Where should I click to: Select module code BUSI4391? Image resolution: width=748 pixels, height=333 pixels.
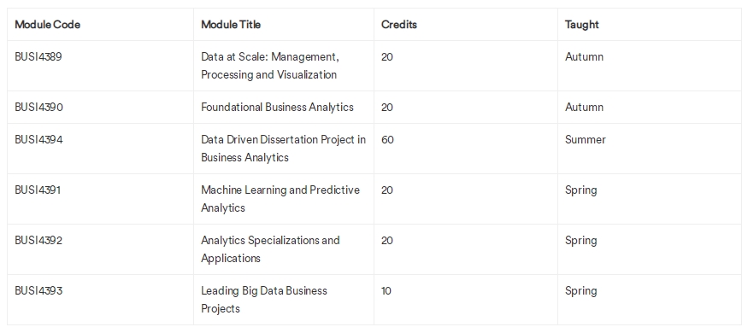tap(38, 190)
